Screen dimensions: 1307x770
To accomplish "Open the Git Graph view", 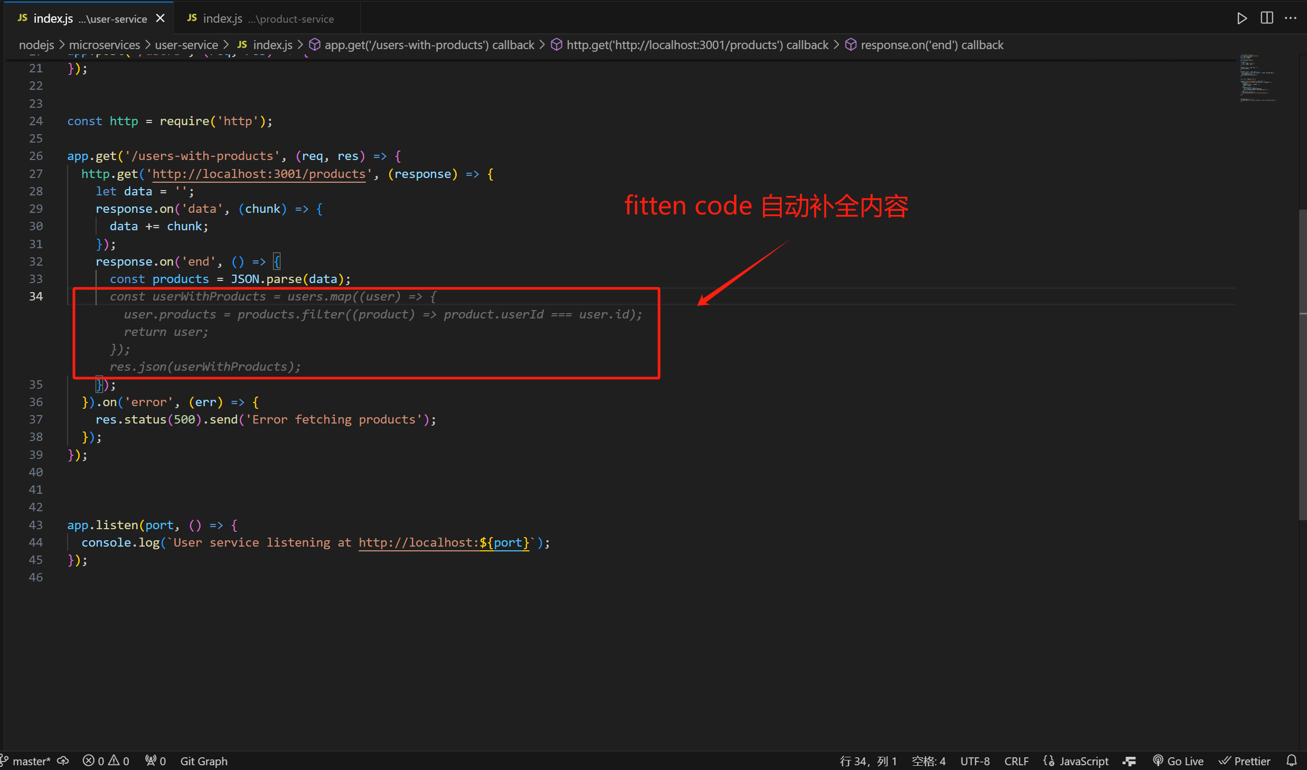I will (204, 761).
